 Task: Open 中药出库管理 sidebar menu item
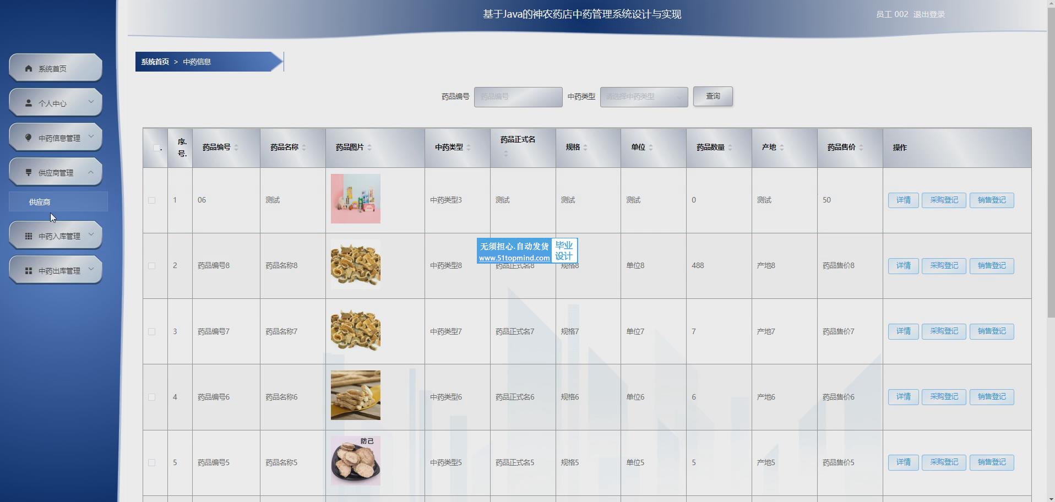(x=56, y=270)
